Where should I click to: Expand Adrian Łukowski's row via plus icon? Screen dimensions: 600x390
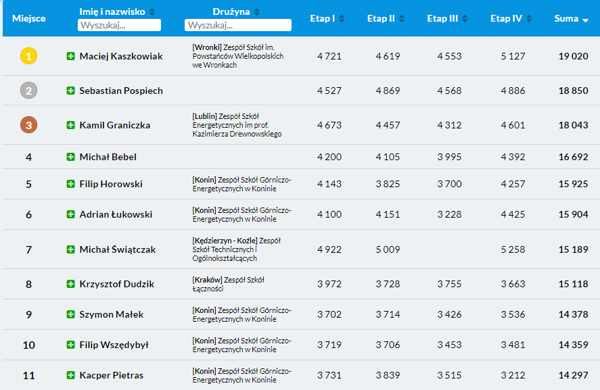[70, 214]
